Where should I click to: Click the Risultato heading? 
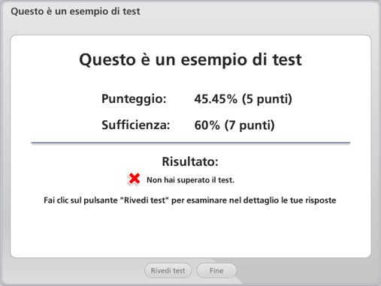pyautogui.click(x=190, y=161)
